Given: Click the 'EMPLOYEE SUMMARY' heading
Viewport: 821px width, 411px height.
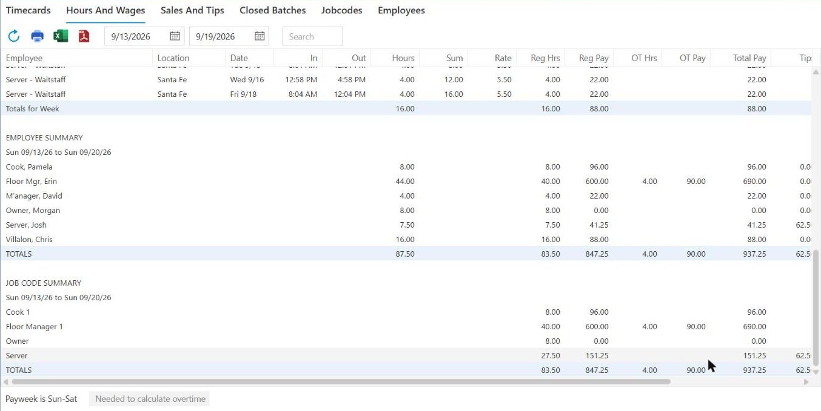Looking at the screenshot, I should [44, 138].
